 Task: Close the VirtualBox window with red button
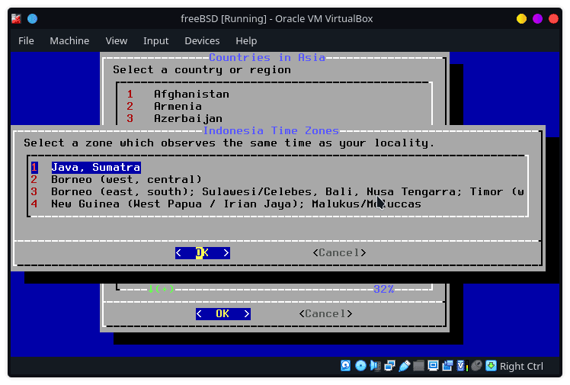553,18
